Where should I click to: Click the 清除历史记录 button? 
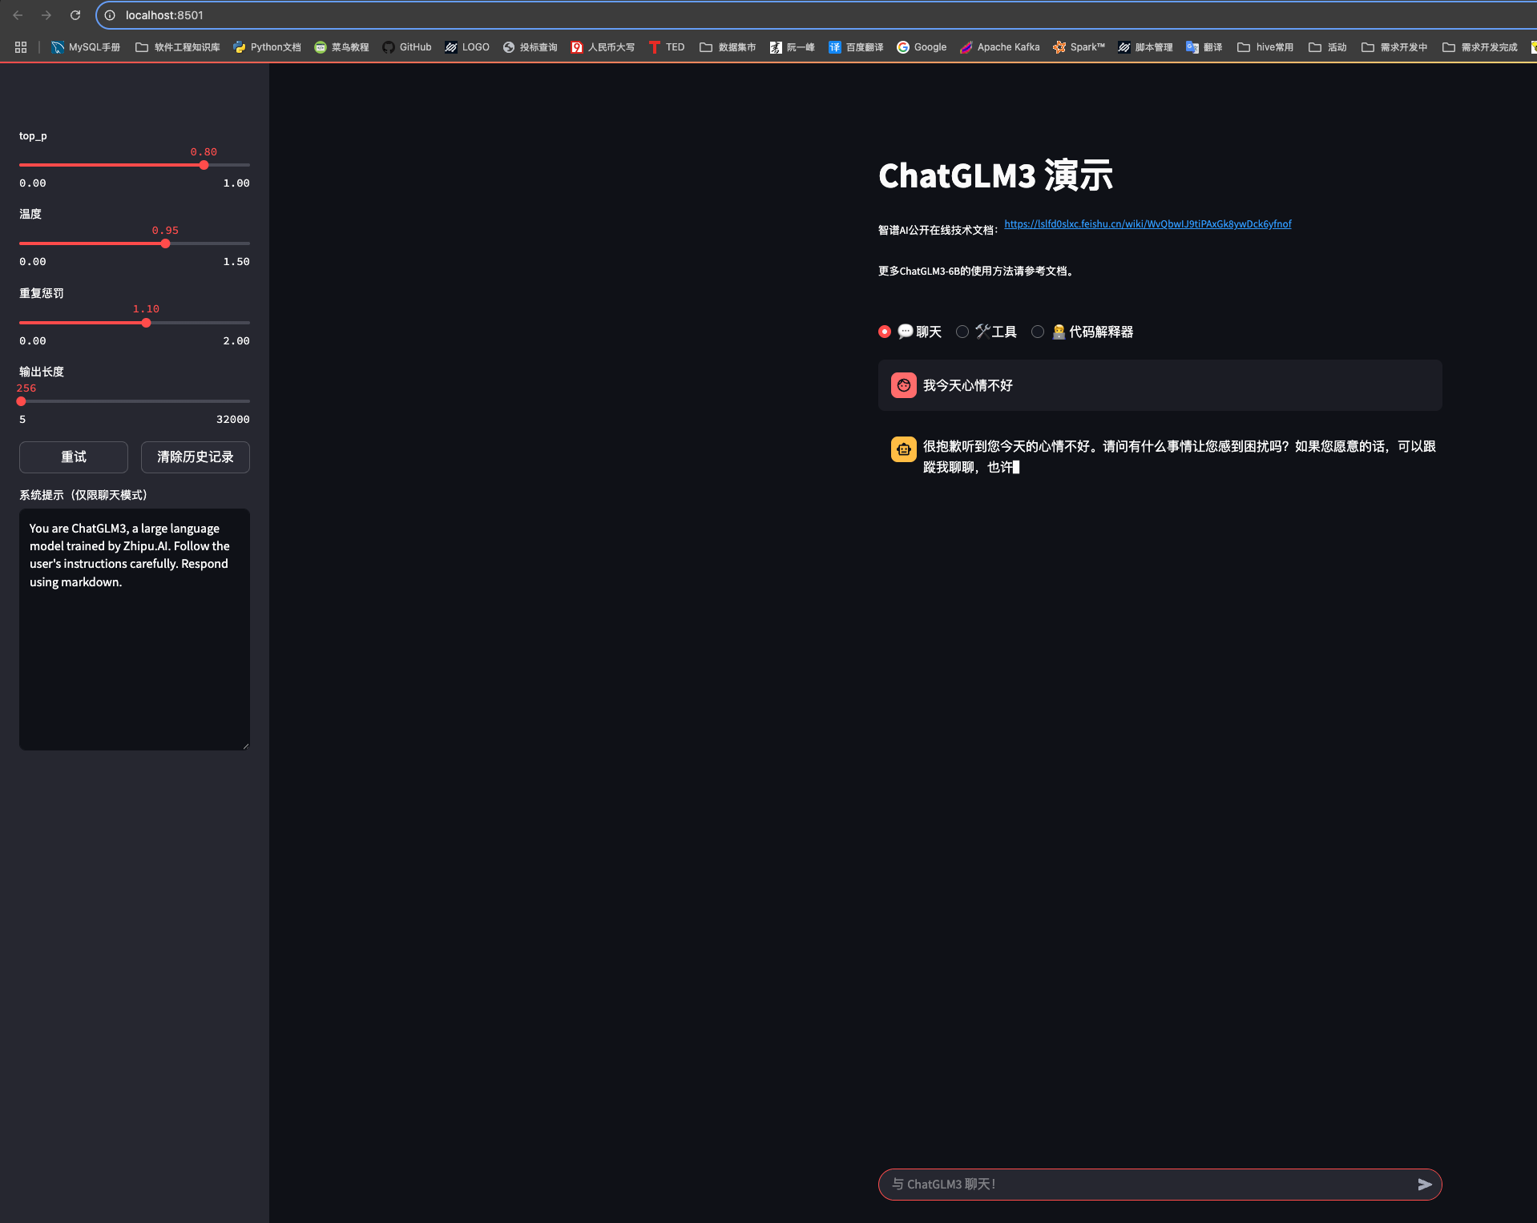tap(196, 457)
